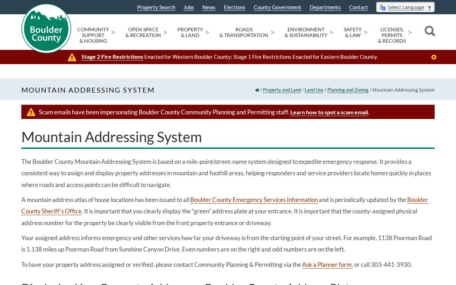
Task: Click the home icon in breadcrumbs
Action: [257, 90]
